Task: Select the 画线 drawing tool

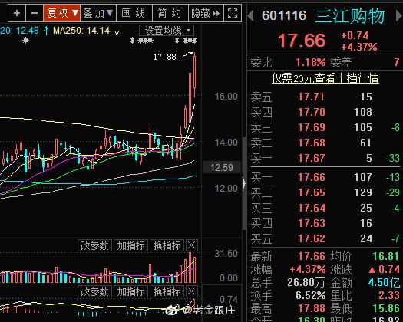Action: (x=134, y=13)
